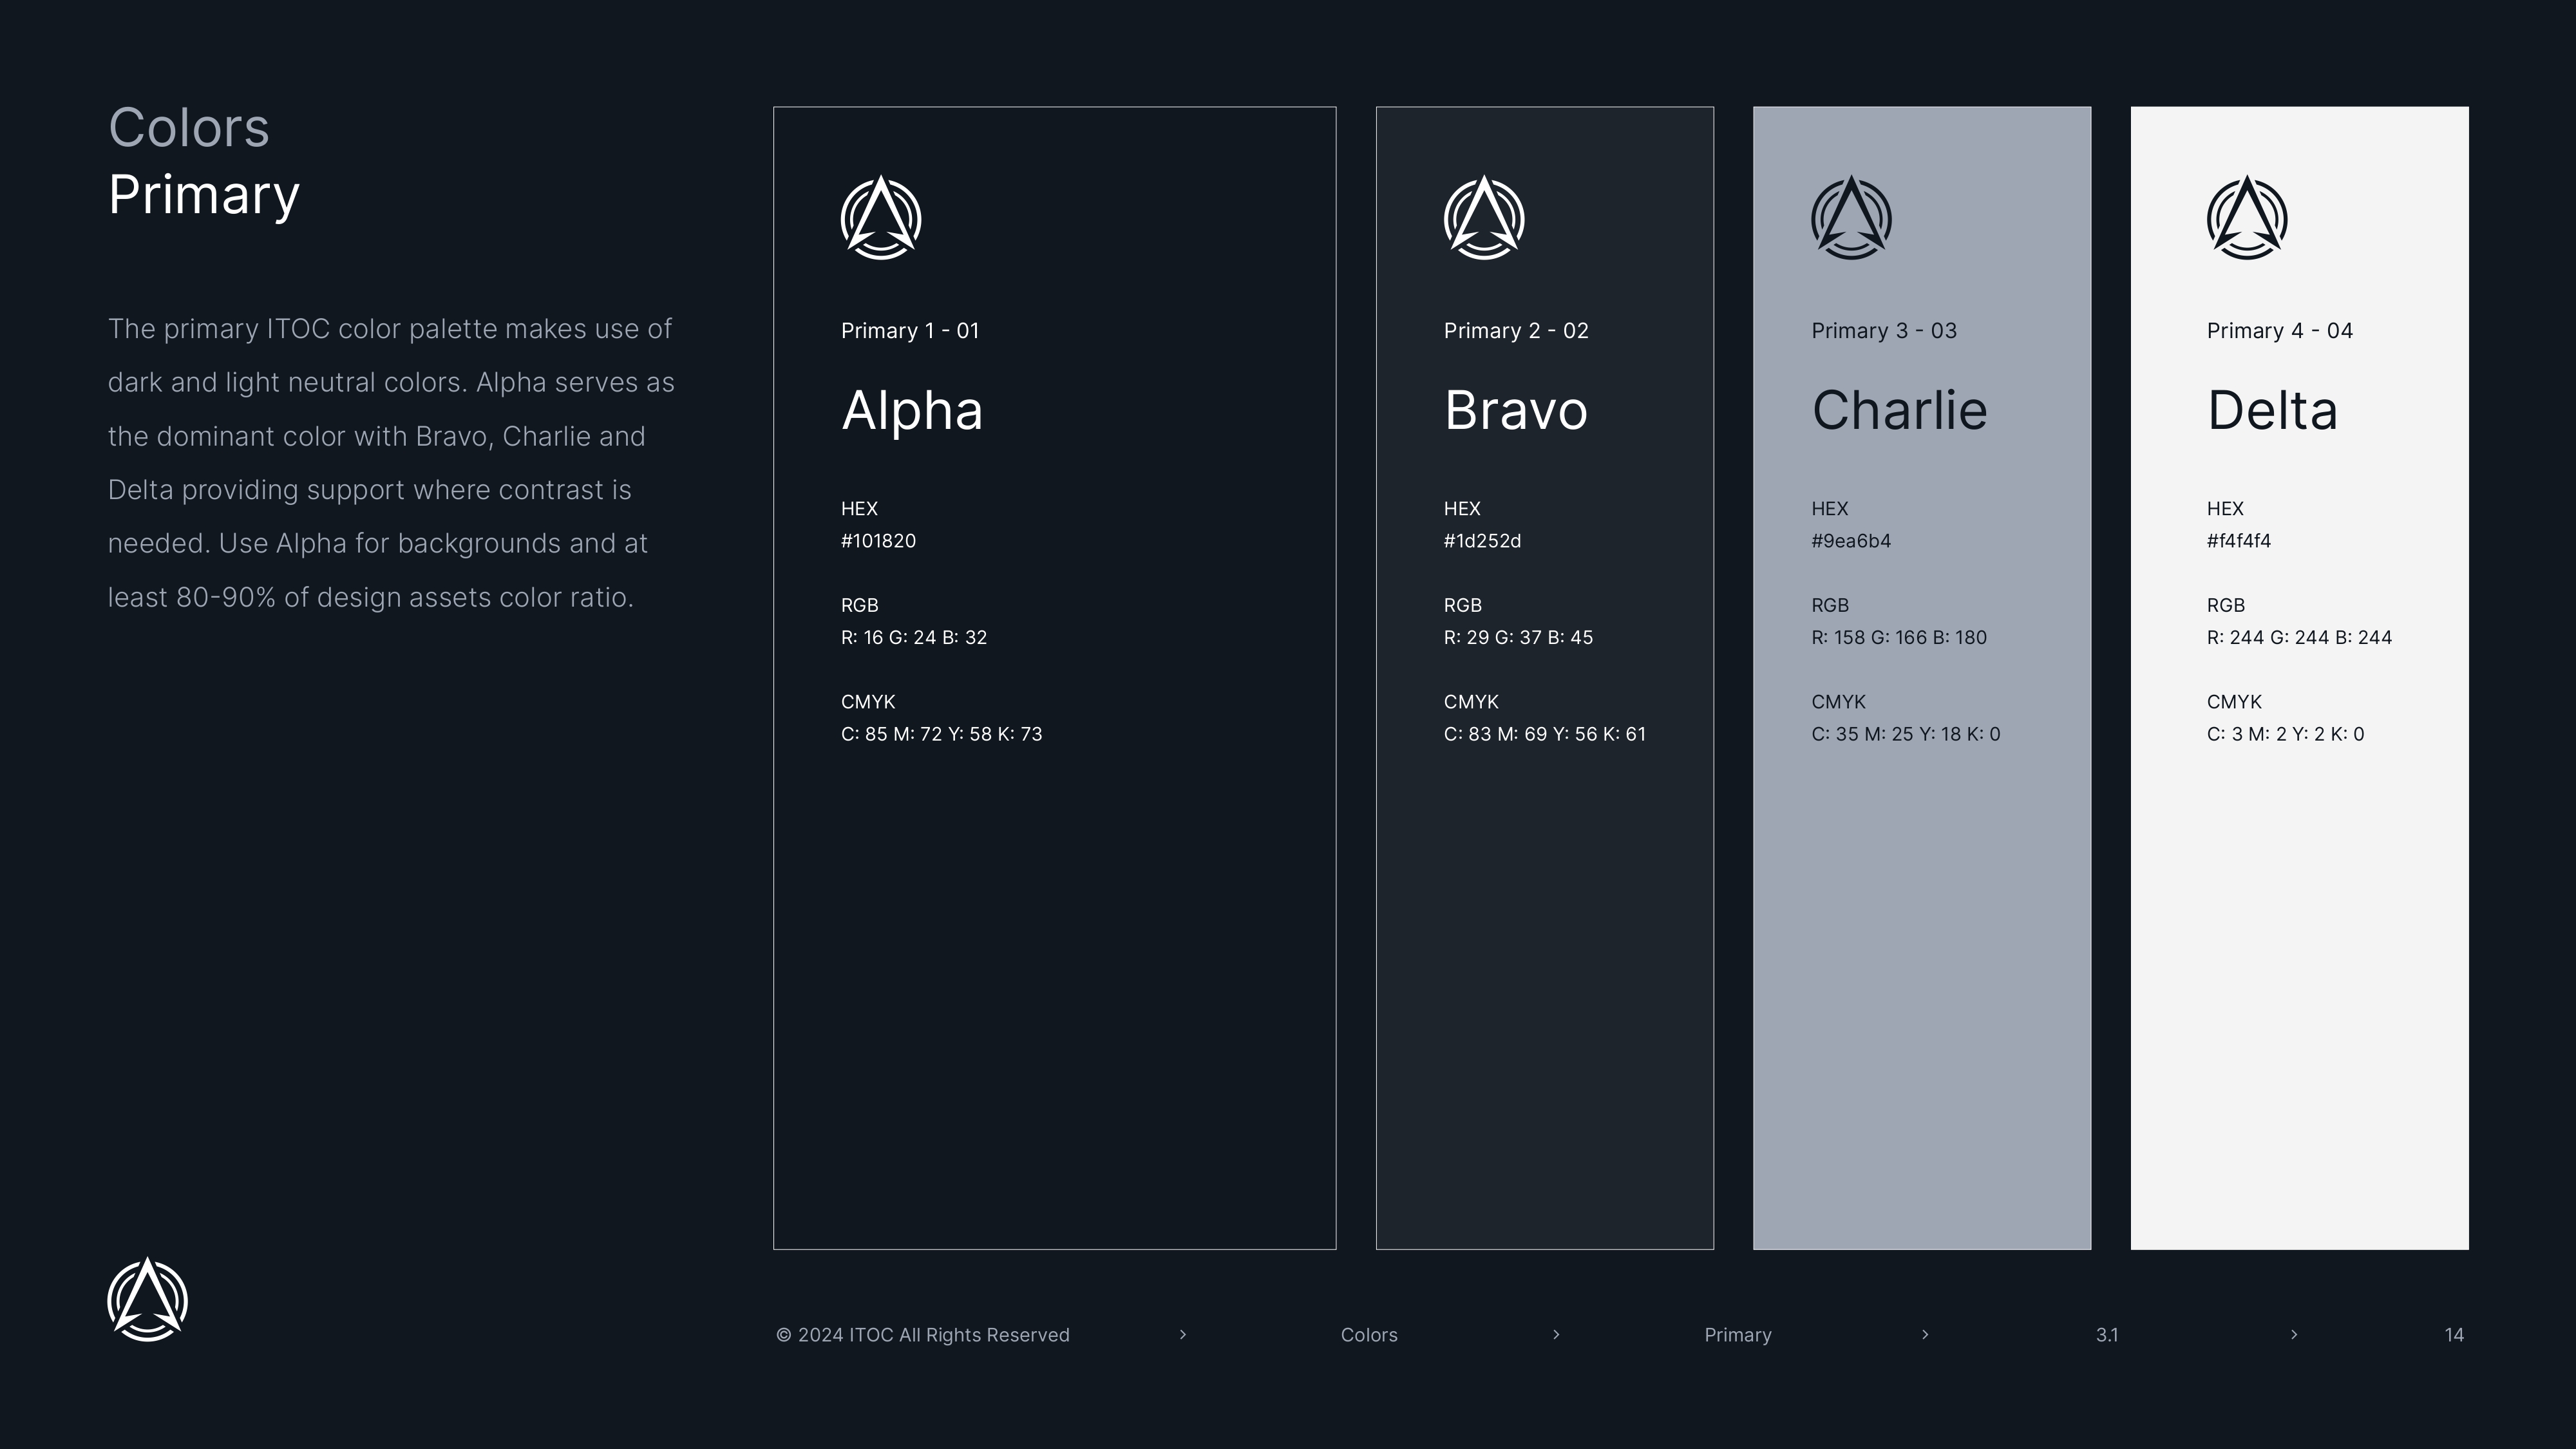Click the ITOC logo in Delta card
2576x1449 pixels.
(2247, 218)
